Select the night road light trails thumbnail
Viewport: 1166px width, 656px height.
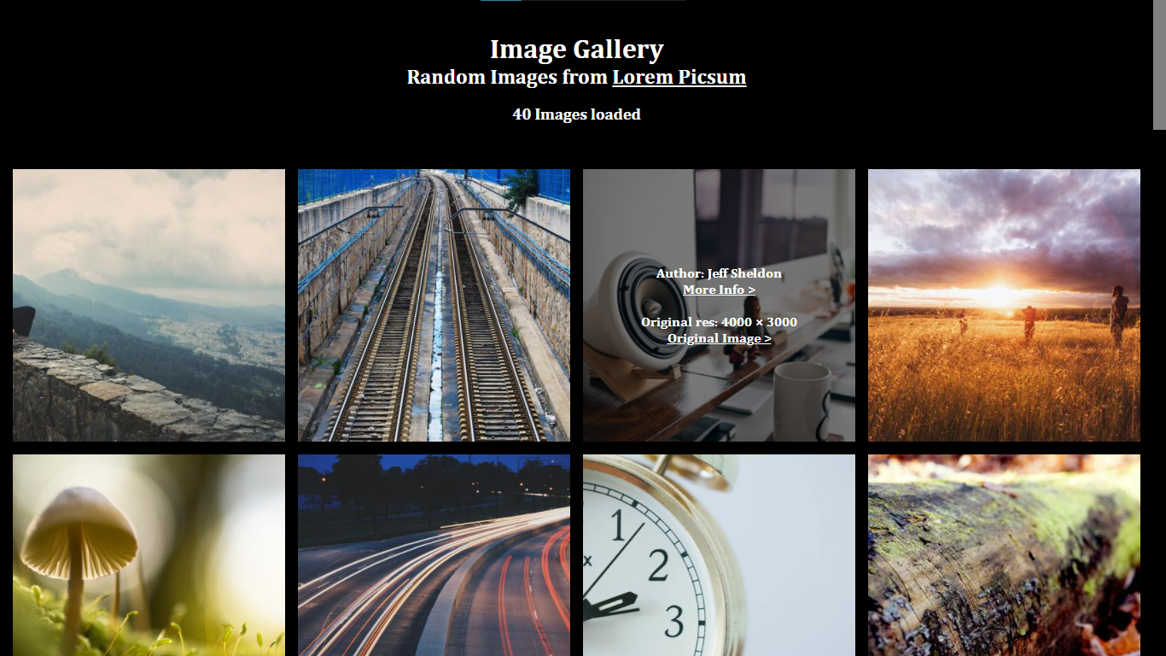point(434,555)
